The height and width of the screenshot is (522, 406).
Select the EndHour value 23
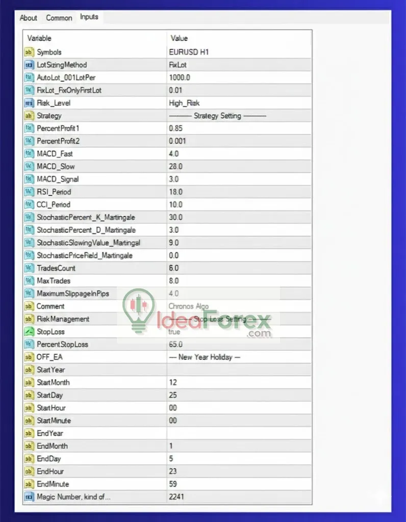click(x=173, y=472)
